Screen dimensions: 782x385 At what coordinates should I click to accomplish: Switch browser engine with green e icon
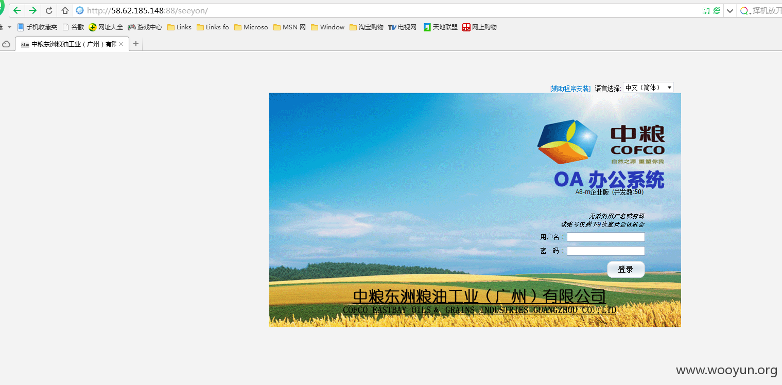717,10
